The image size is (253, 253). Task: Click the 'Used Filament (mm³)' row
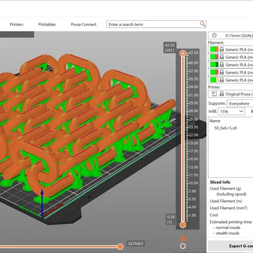228,208
